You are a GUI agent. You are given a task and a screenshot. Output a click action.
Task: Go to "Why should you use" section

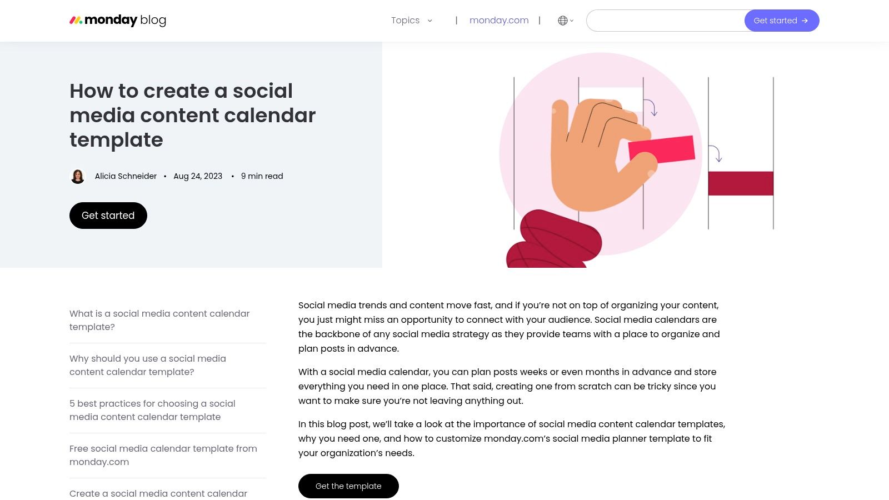[x=148, y=365]
